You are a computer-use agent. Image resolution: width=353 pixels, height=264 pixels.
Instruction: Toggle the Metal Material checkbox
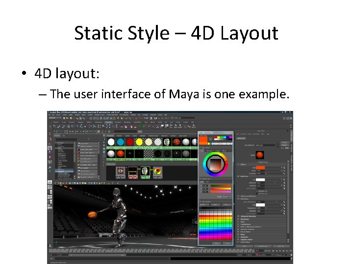click(257, 193)
